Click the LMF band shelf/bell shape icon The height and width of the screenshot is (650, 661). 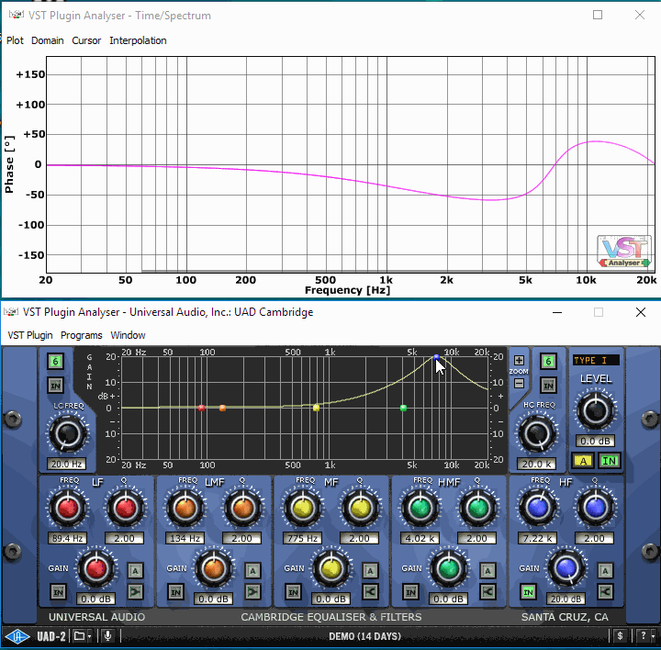[x=253, y=592]
